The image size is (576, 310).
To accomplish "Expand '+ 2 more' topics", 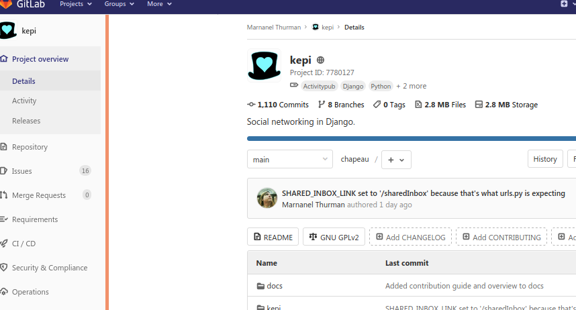I will tap(411, 86).
